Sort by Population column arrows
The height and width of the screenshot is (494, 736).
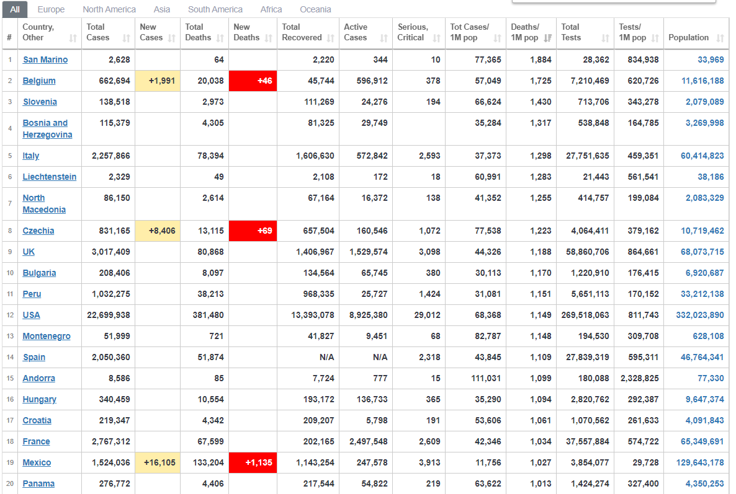[720, 38]
